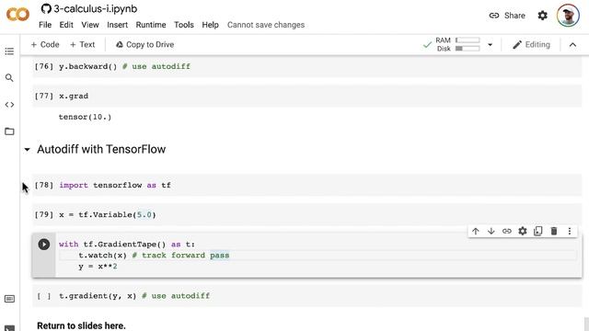Image resolution: width=589 pixels, height=331 pixels.
Task: Run the GradientTape cell
Action: pos(44,245)
